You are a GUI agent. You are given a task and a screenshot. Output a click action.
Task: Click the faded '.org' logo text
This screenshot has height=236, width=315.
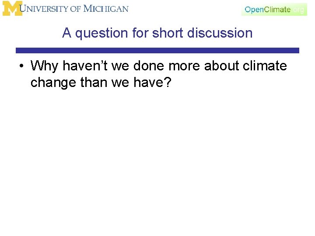click(x=298, y=9)
